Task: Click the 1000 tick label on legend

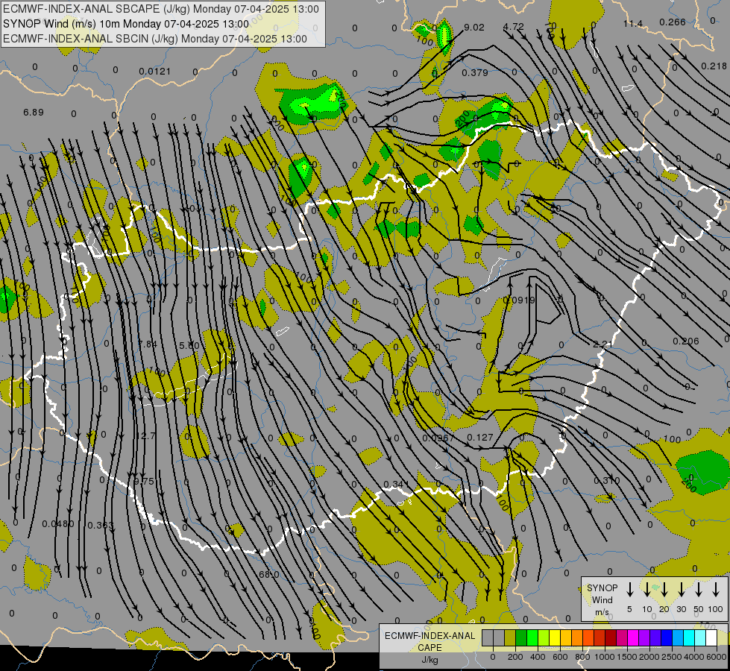Action: click(x=604, y=657)
